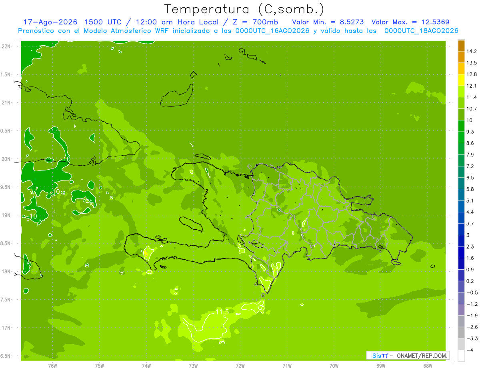Click the colorbar label "0.9"
This screenshot has width=480, height=371.
click(x=470, y=270)
